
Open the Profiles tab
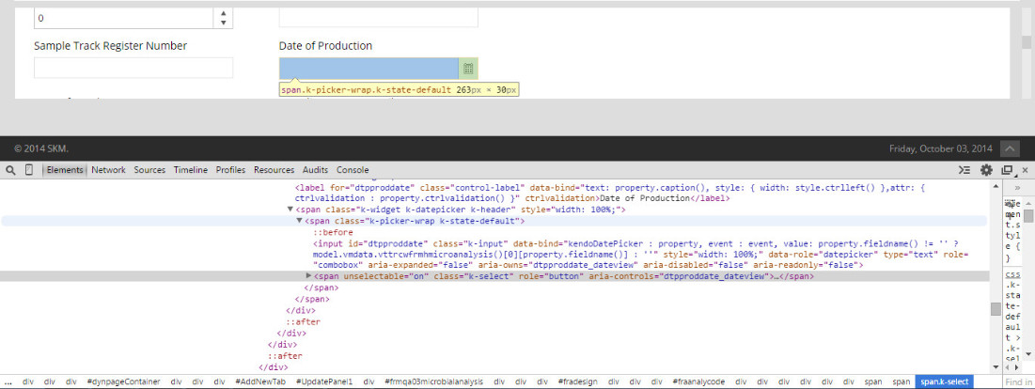point(230,170)
